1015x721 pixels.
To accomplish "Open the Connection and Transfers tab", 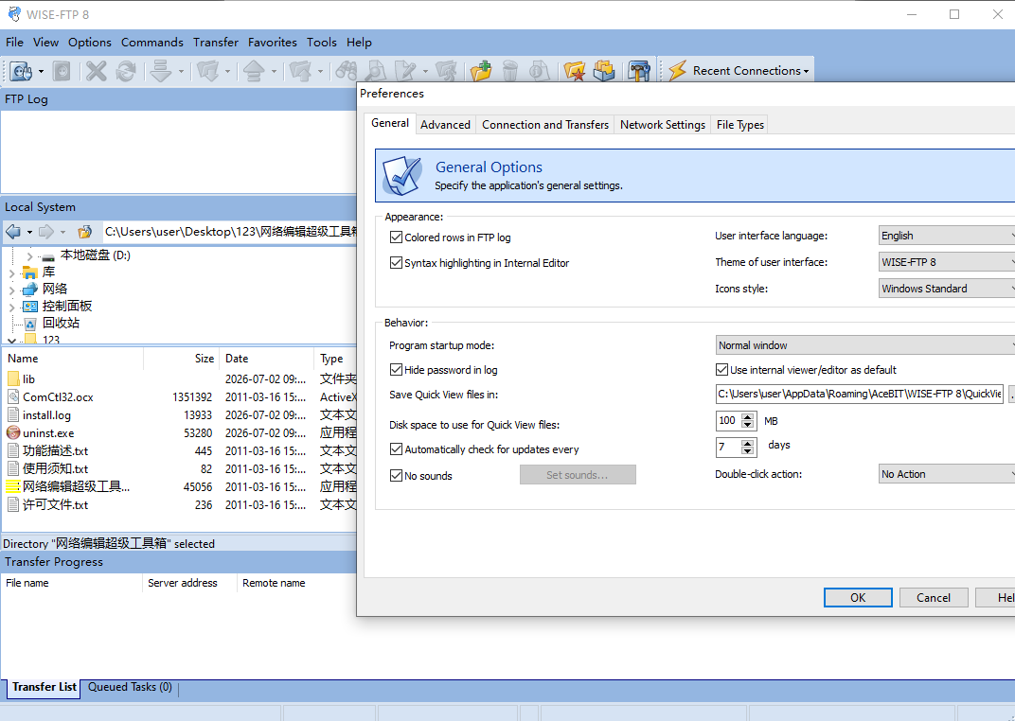I will pos(545,125).
